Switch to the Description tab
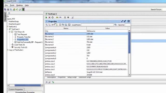Image resolution: width=166 pixels, height=93 pixels. point(51,77)
